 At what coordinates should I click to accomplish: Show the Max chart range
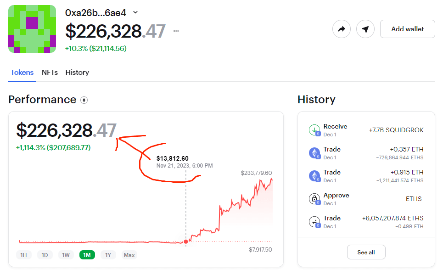129,255
